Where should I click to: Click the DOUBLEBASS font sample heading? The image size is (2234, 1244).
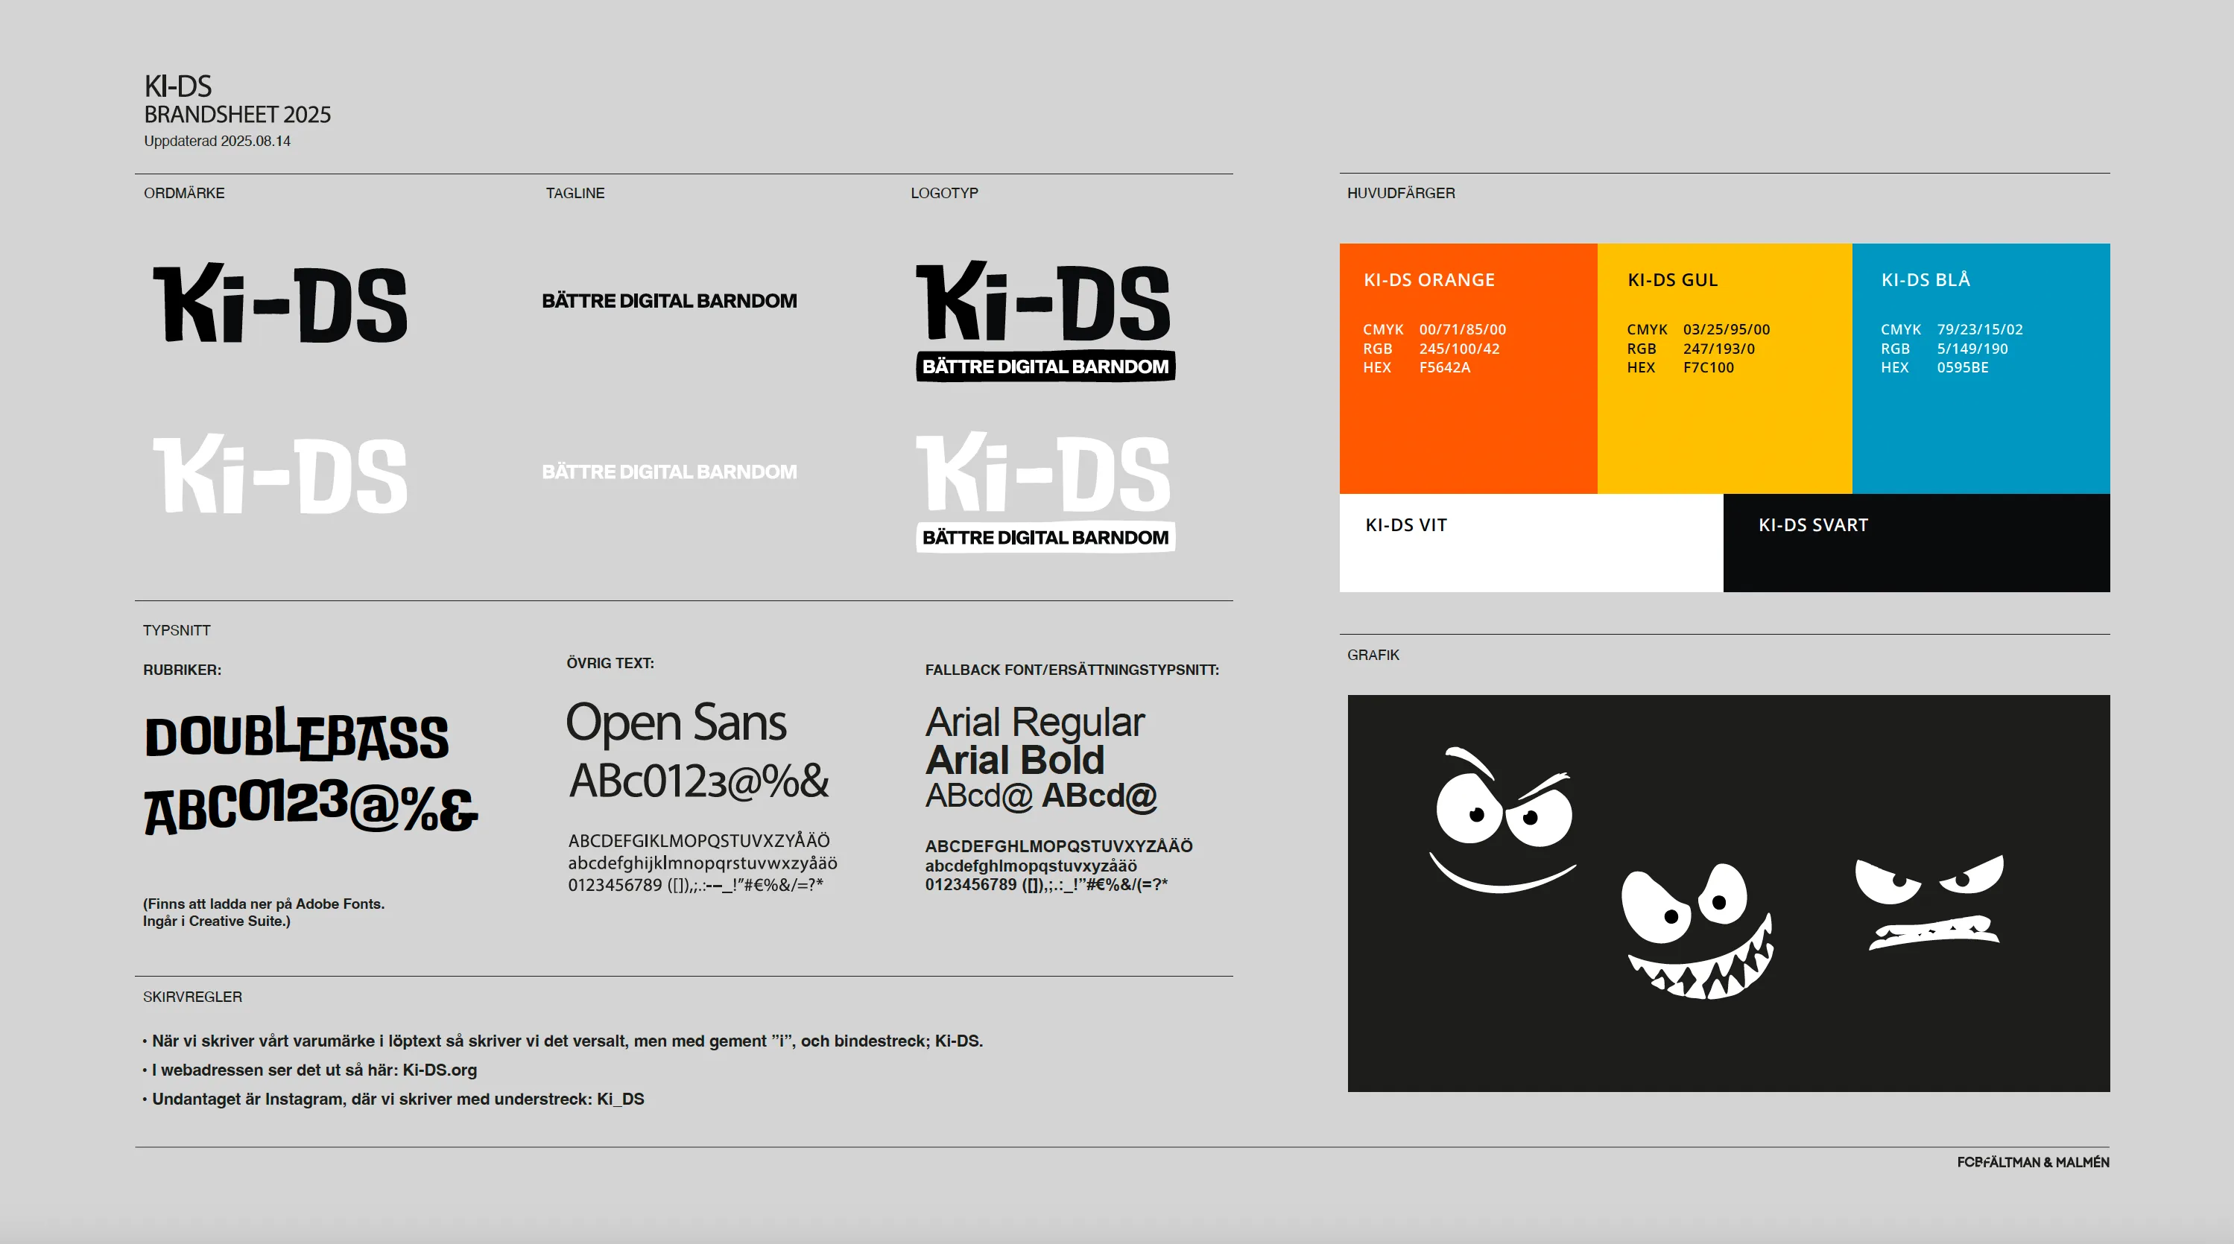click(x=296, y=734)
